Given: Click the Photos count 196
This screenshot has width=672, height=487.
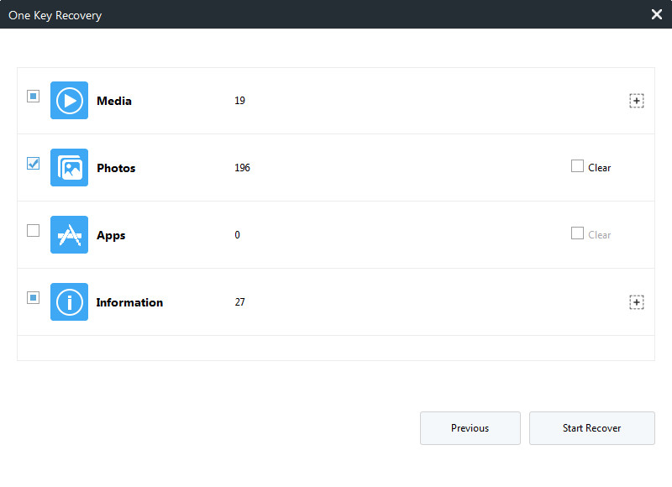Looking at the screenshot, I should tap(242, 168).
